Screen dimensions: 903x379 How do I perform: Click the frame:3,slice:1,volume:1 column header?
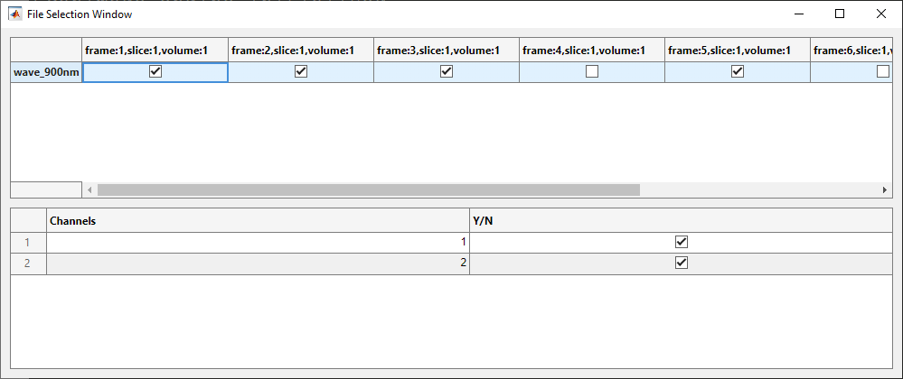[447, 51]
